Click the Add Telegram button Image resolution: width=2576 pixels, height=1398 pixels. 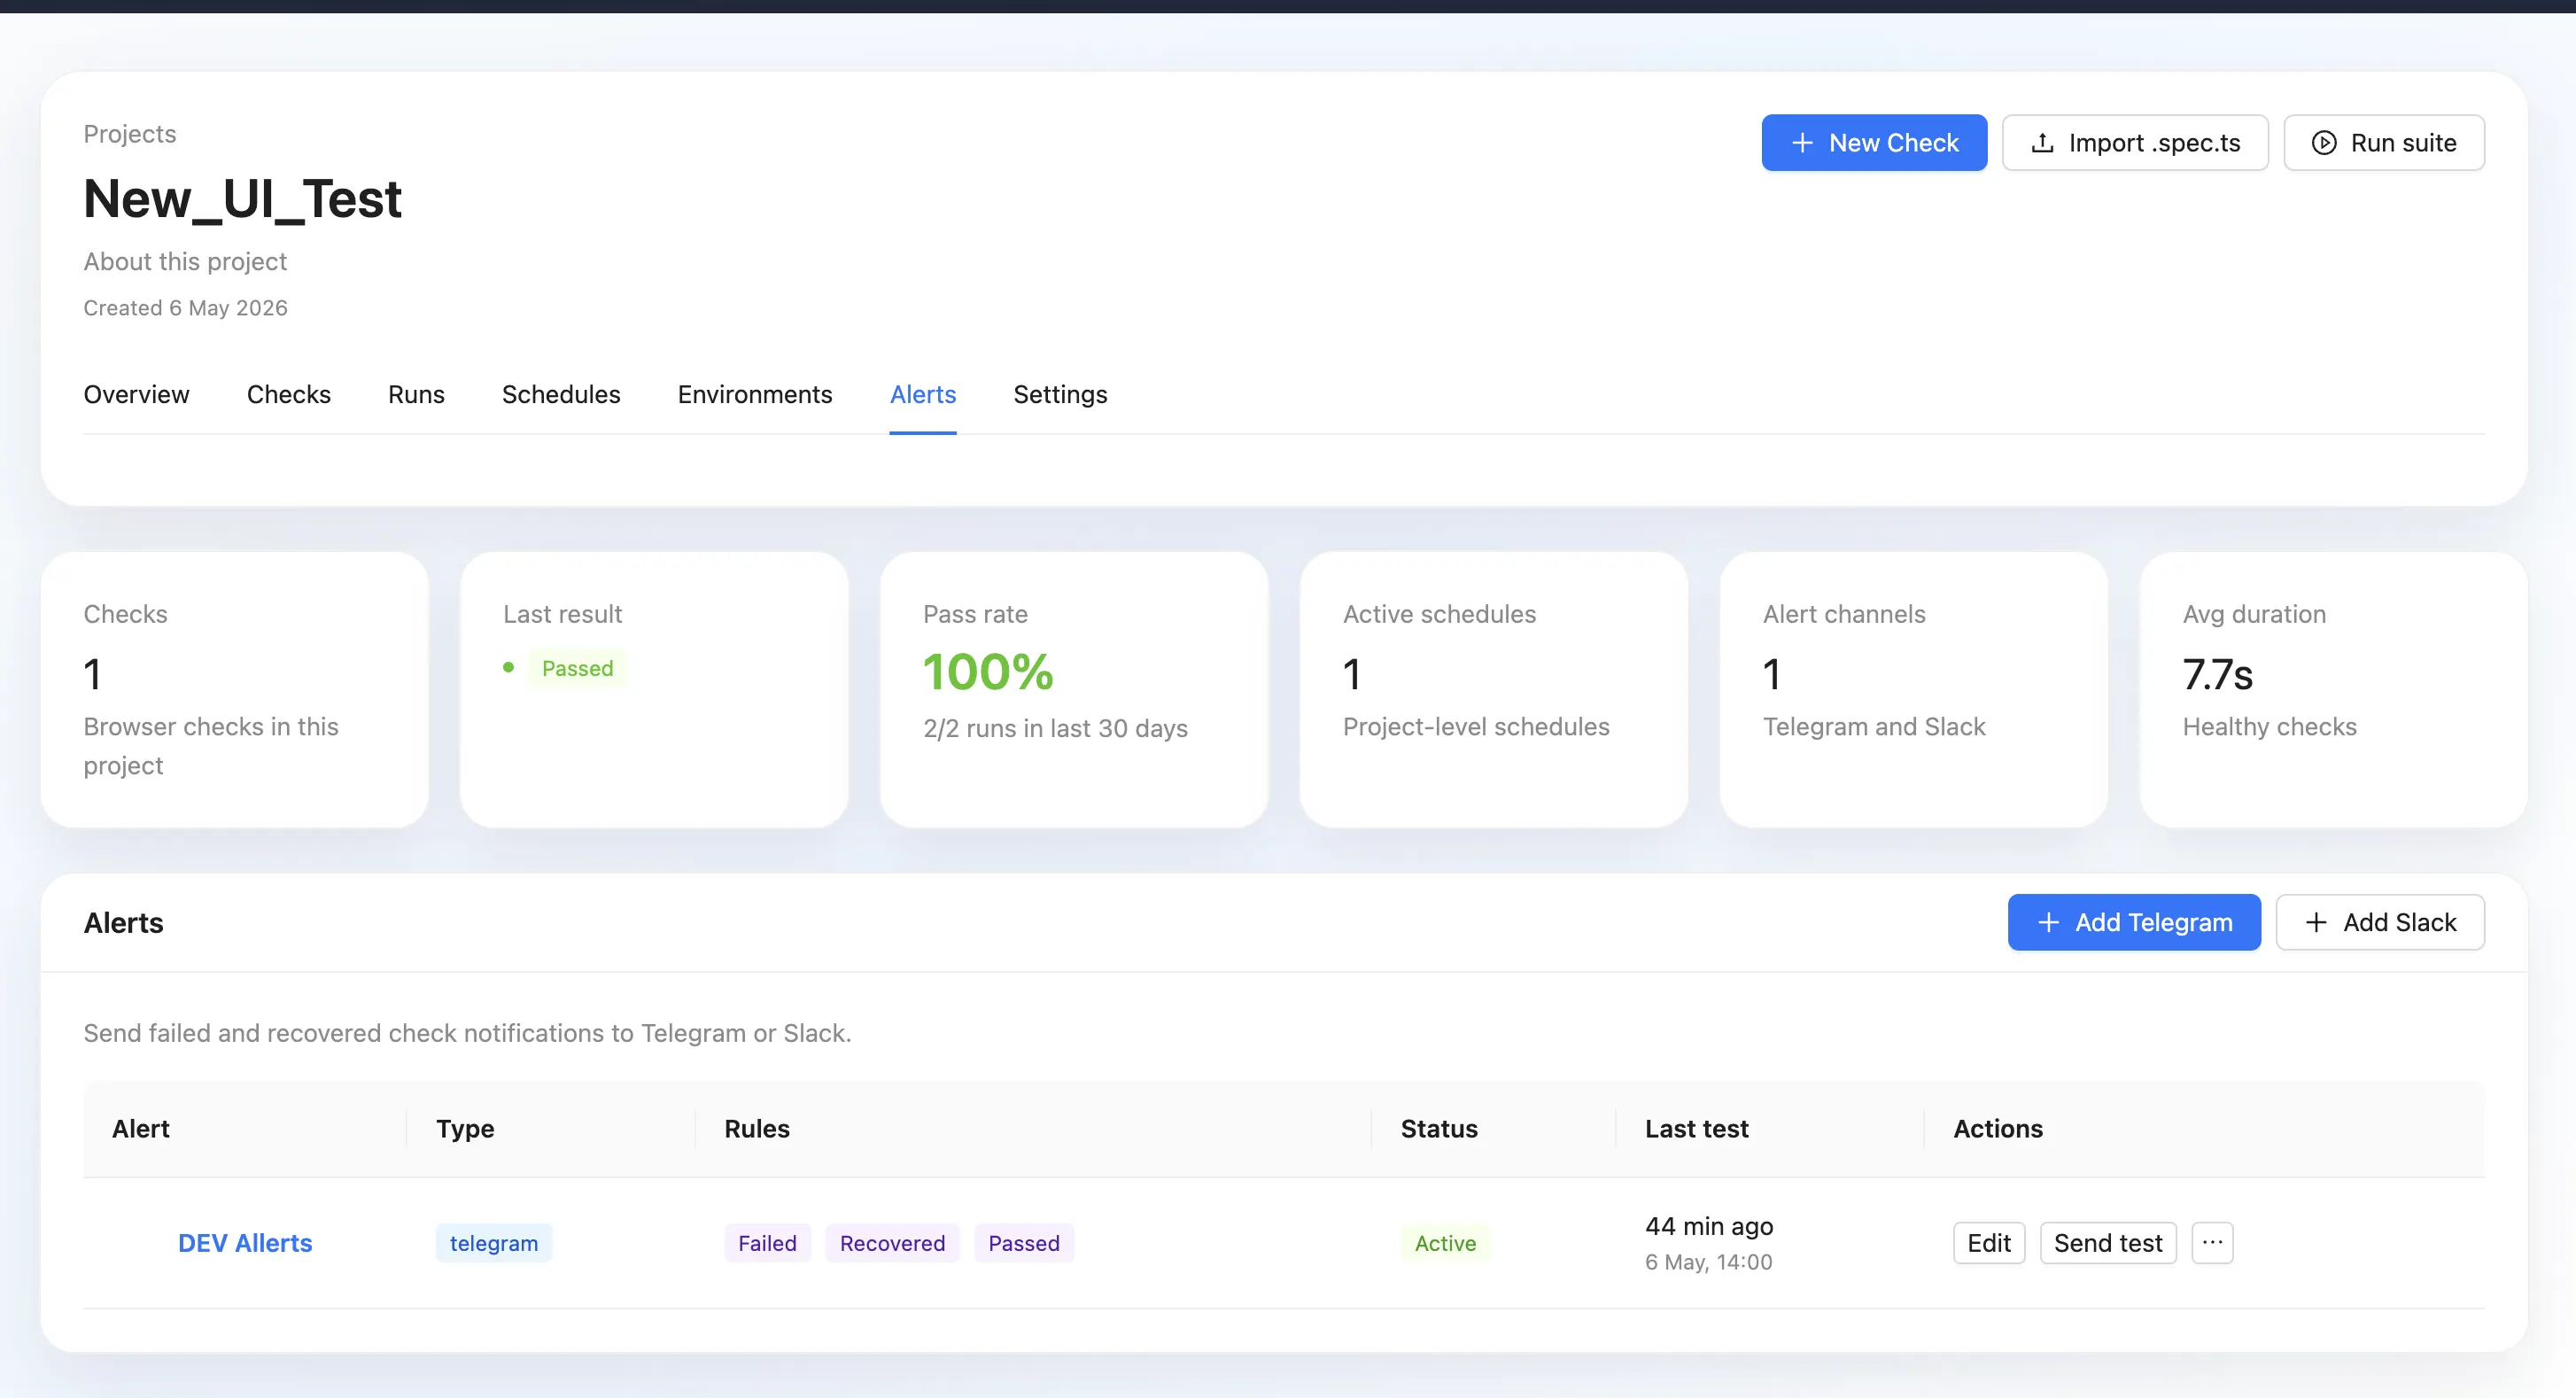pos(2134,922)
